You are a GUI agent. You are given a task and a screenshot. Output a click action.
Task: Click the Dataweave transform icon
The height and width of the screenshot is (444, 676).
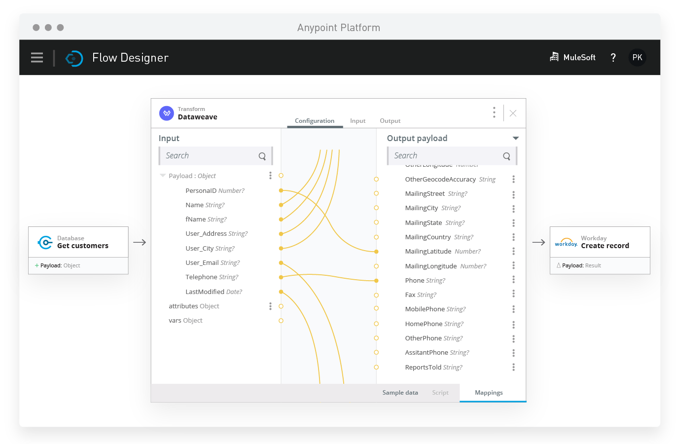click(167, 113)
